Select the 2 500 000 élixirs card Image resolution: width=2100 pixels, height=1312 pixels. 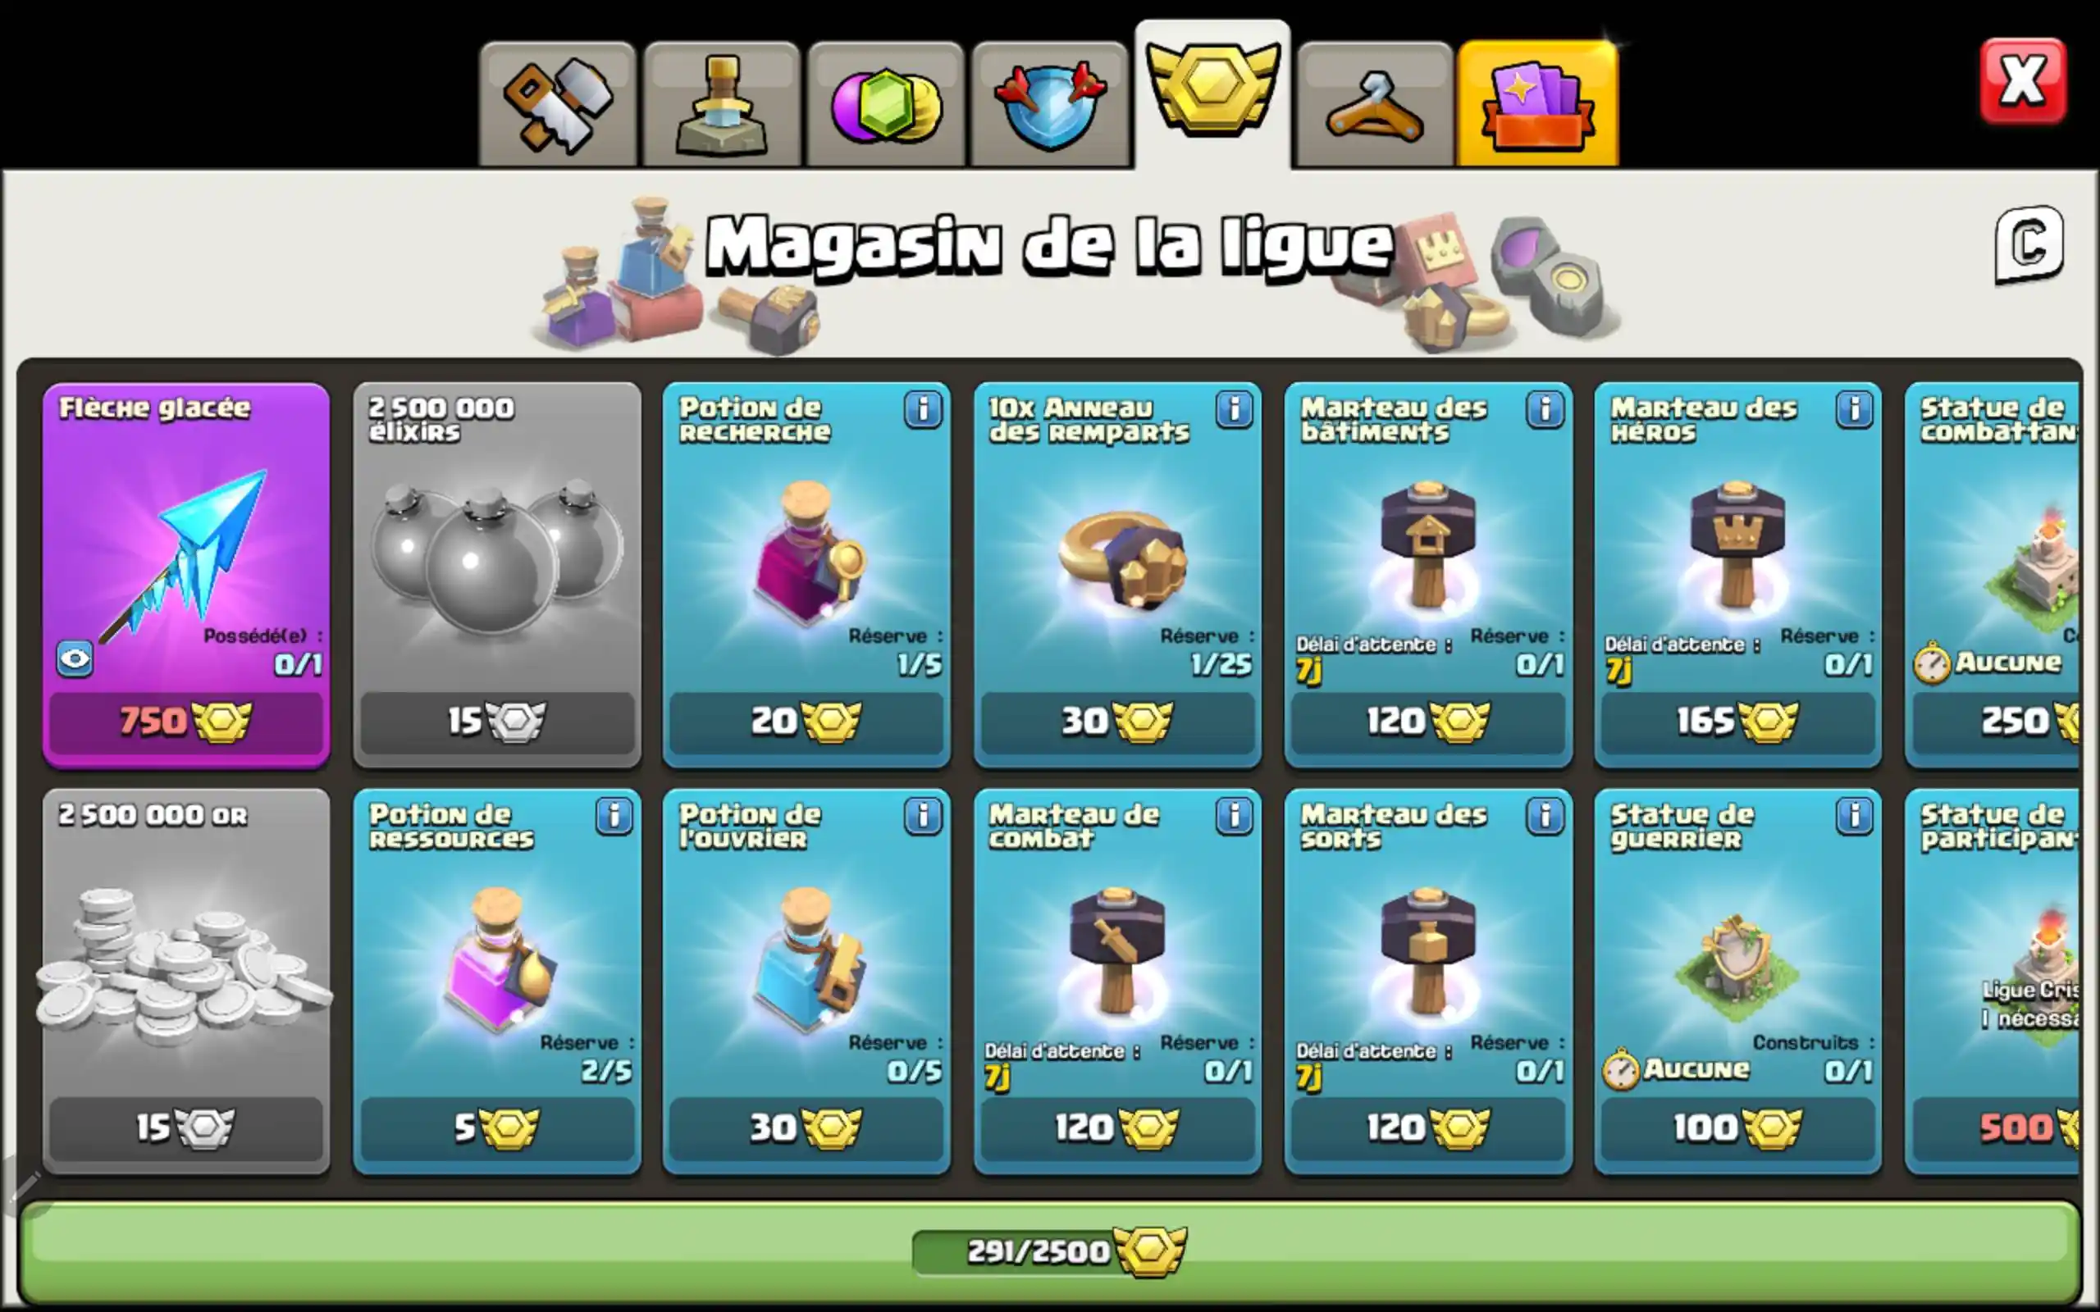[x=497, y=575]
